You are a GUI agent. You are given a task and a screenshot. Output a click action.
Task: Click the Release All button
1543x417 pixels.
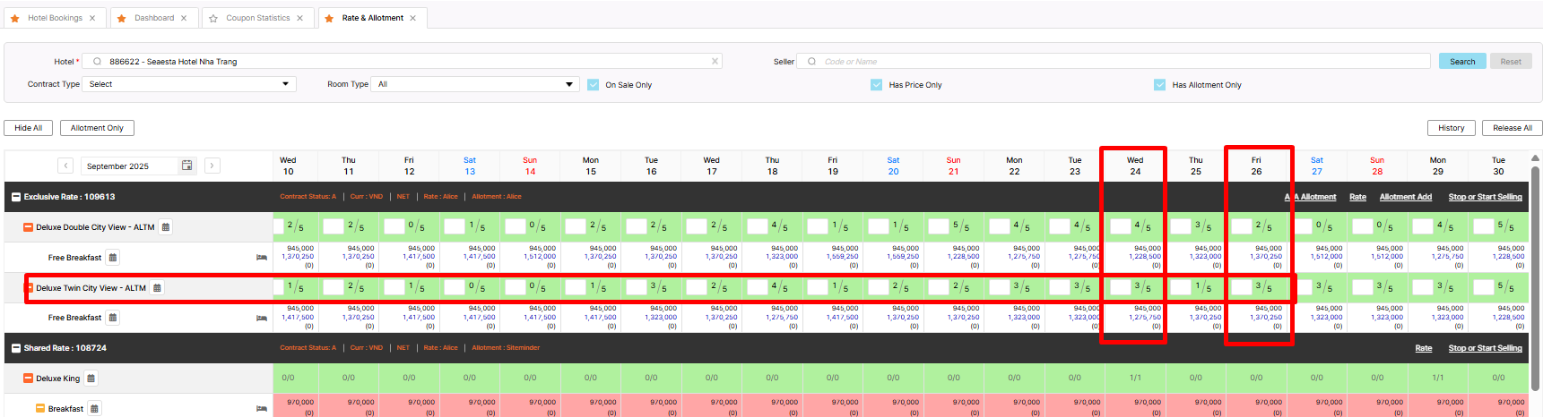(x=1512, y=128)
